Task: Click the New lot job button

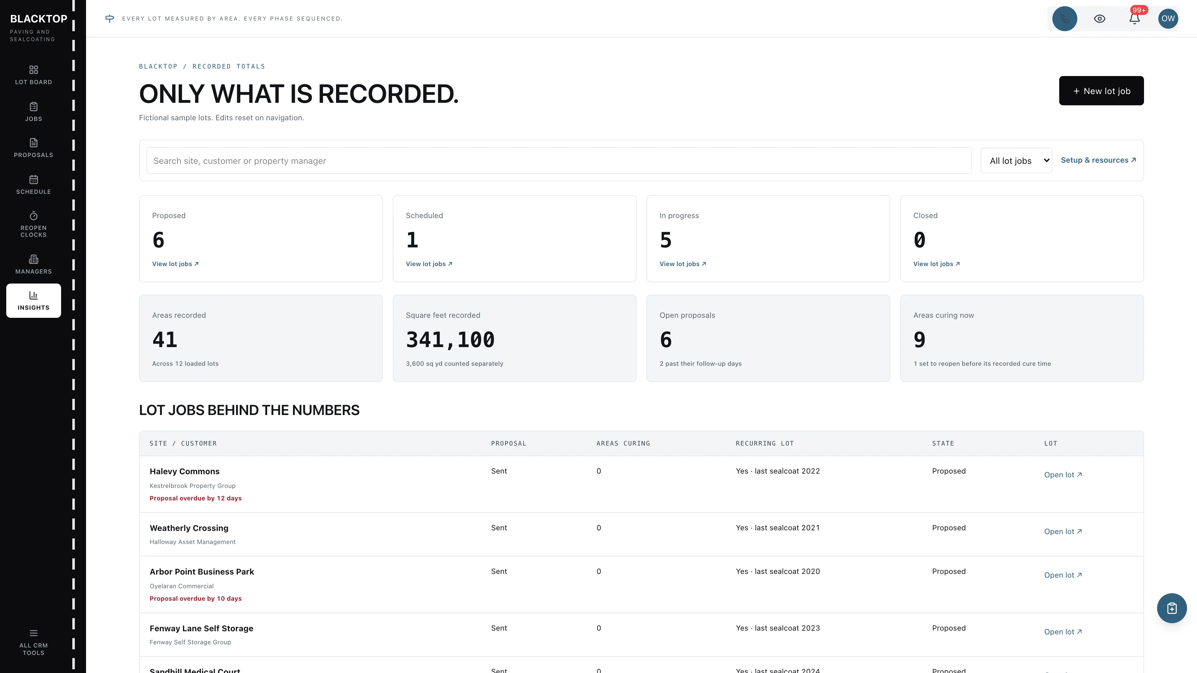Action: [1101, 91]
